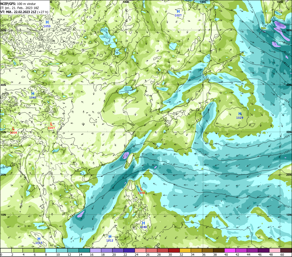Select the dark purple 46–48 legend swatch
Viewport: 292px width, 257px height.
(263, 251)
